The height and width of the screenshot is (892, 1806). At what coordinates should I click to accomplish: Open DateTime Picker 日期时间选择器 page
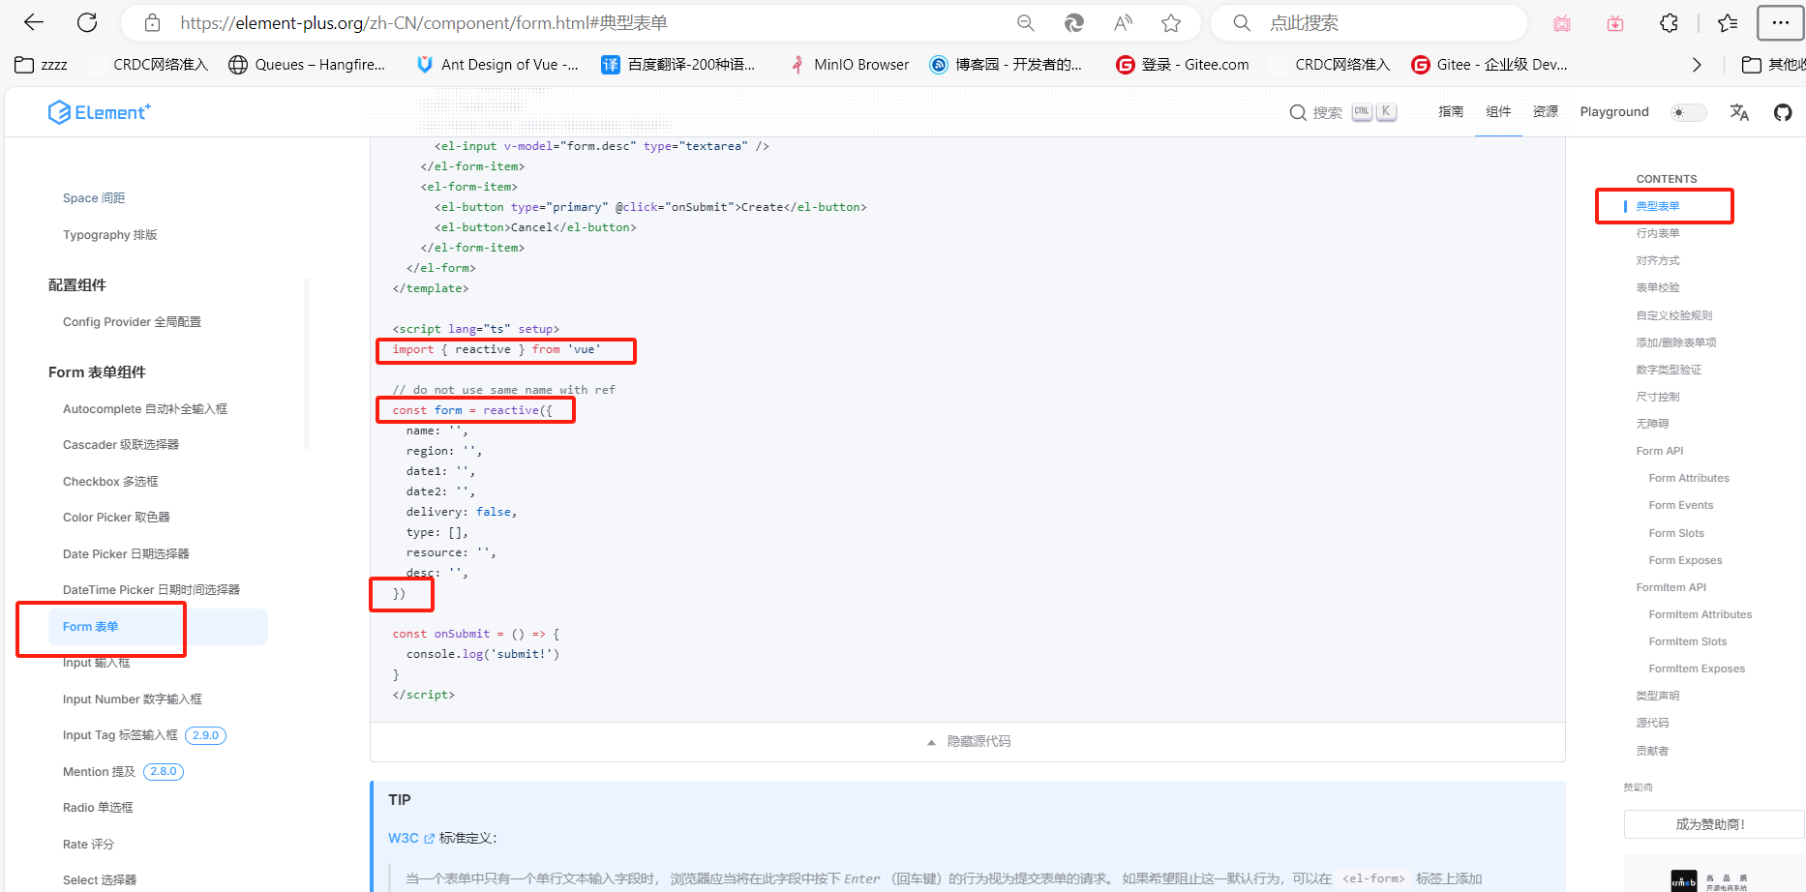(x=151, y=590)
